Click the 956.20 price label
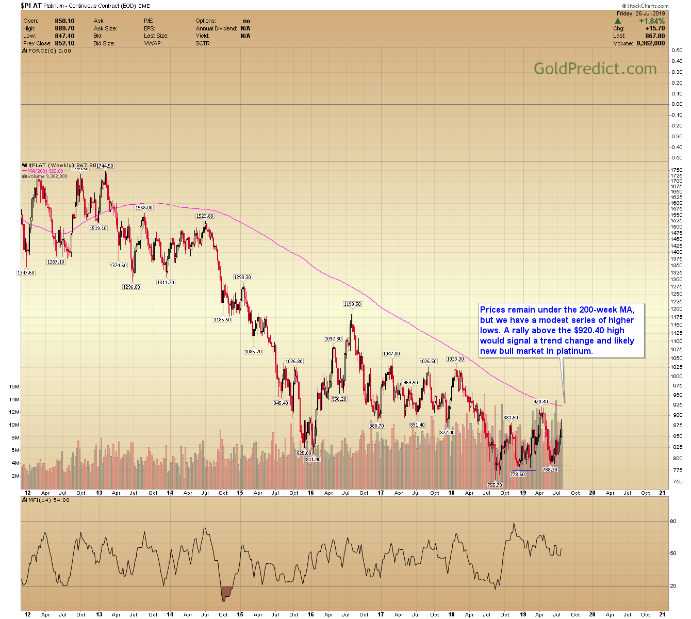The image size is (691, 619). 339,399
